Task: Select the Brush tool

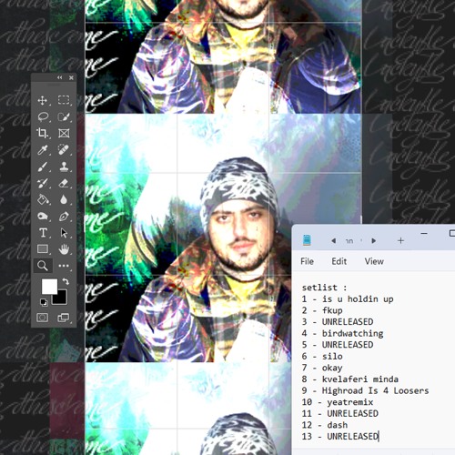Action: [x=43, y=167]
